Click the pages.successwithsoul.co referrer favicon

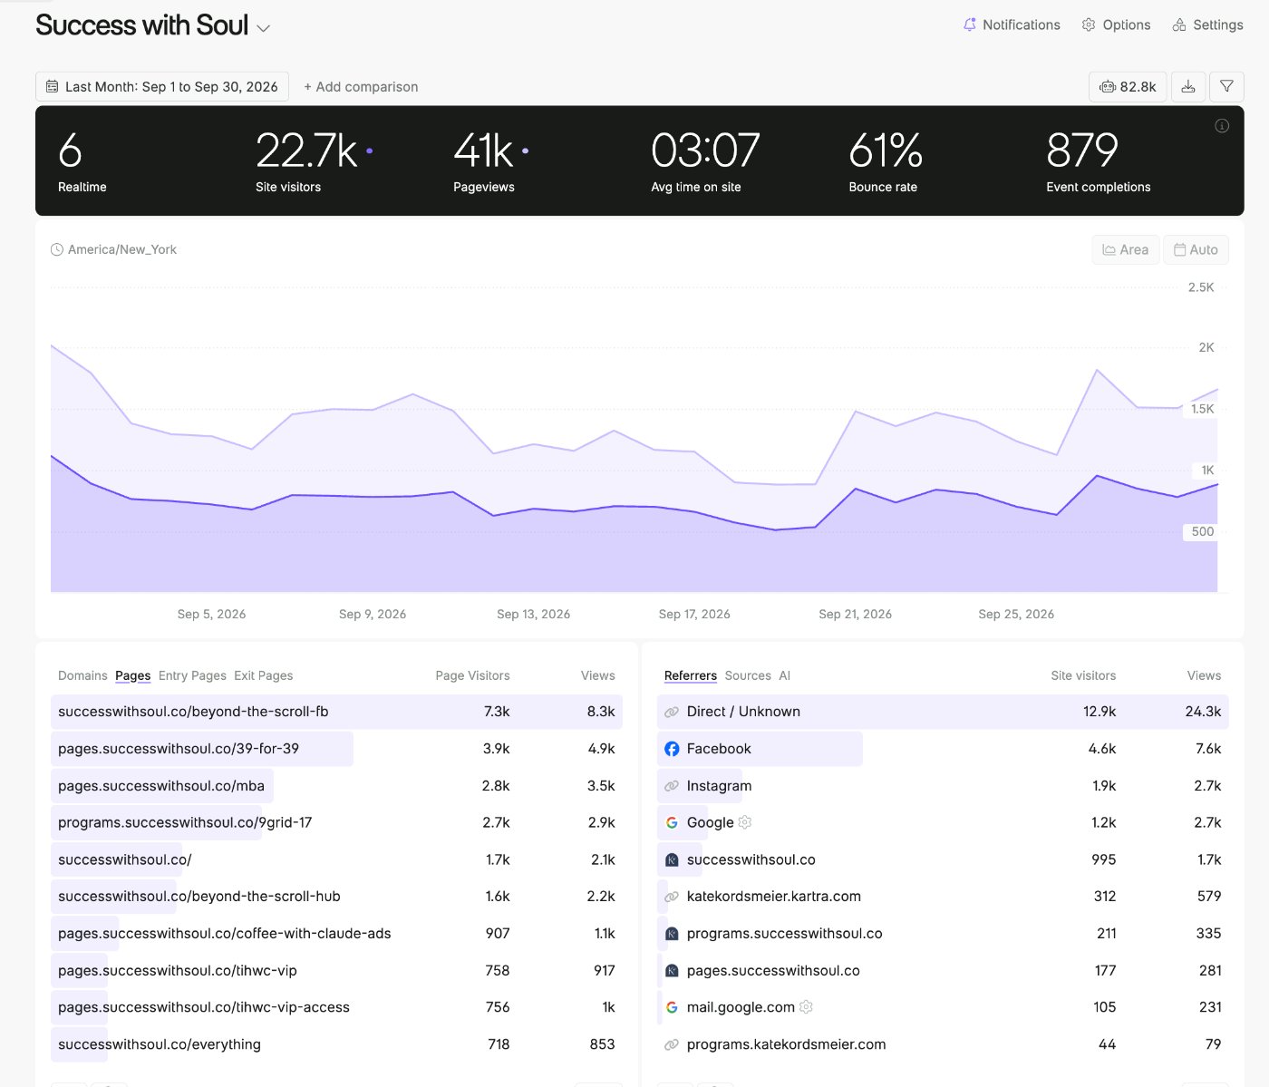[672, 971]
